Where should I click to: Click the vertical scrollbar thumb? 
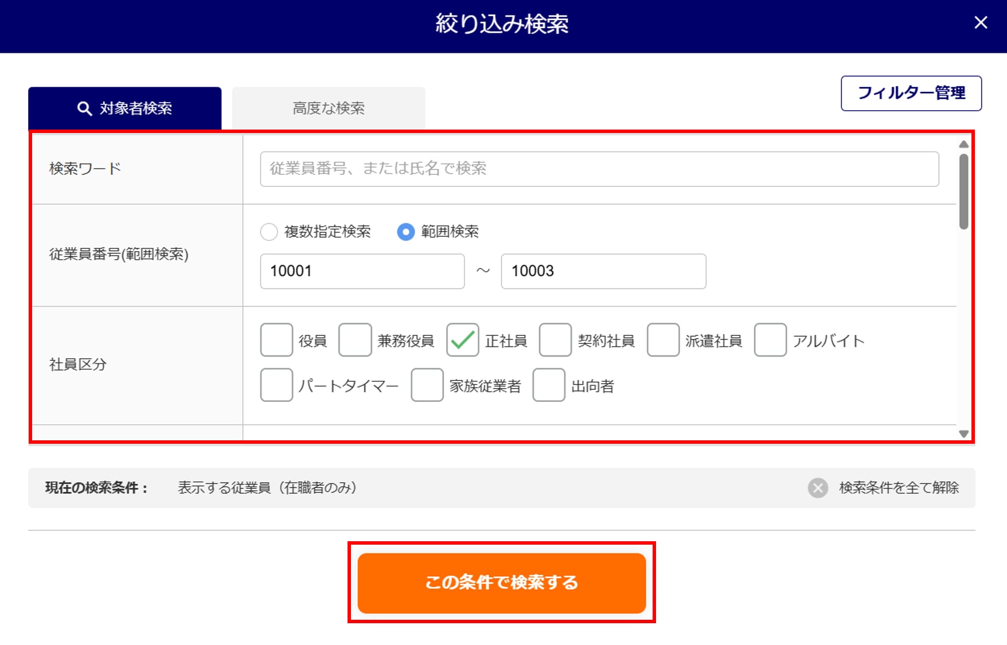tap(963, 191)
